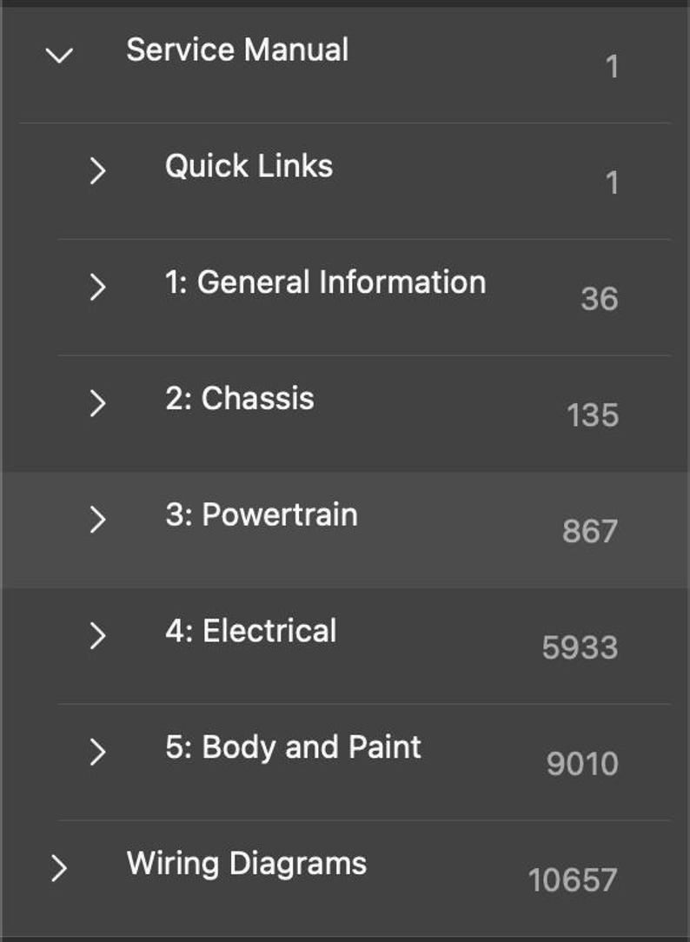Expand the 2: Chassis chevron
This screenshot has width=690, height=942.
tap(97, 403)
